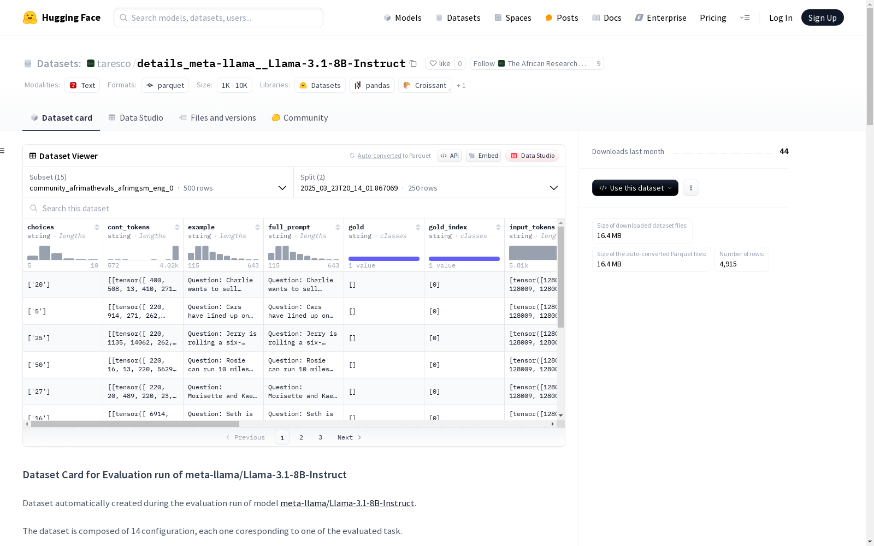Viewport: 874px width, 546px height.
Task: Click the Croissant library tag
Action: [425, 85]
